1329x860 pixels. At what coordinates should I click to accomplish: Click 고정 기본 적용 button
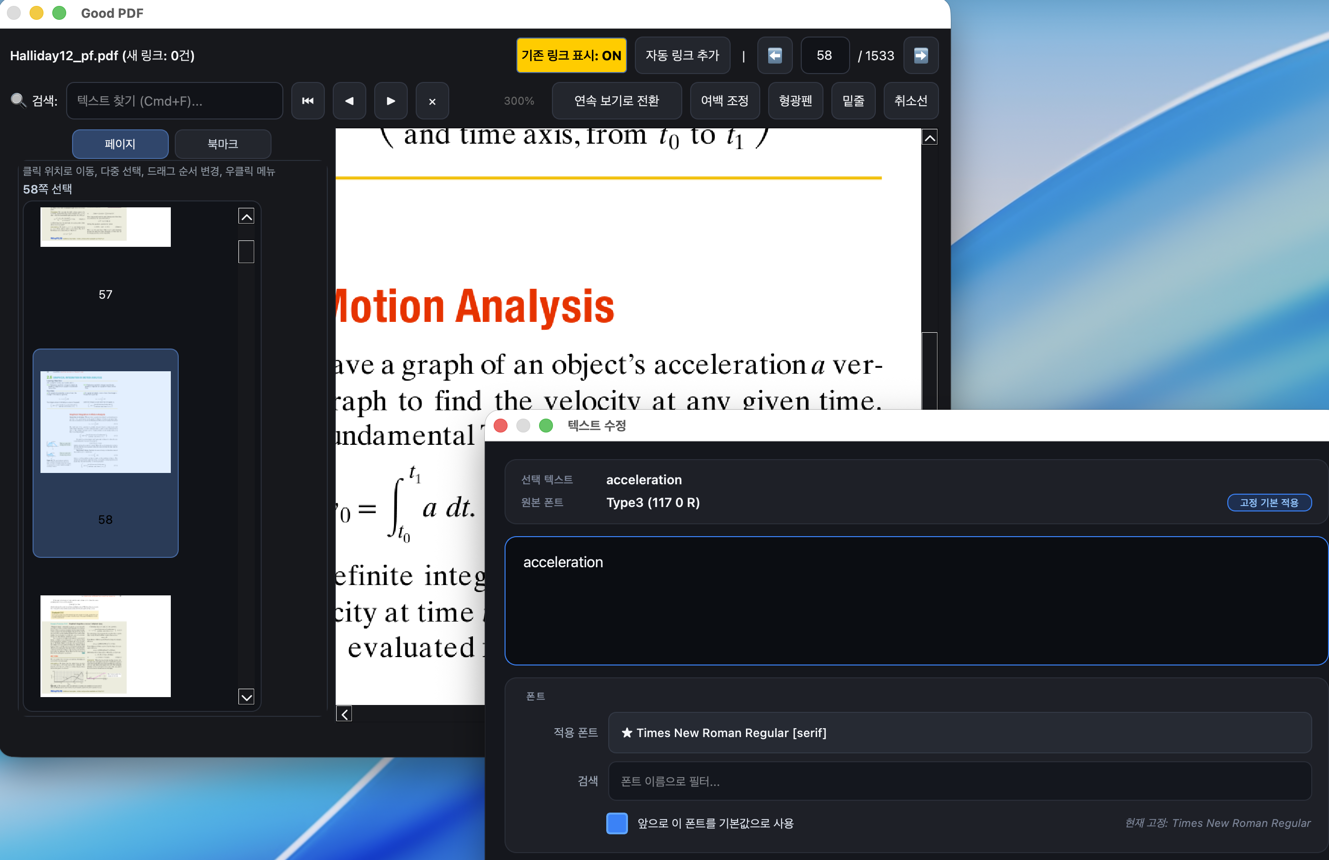click(1269, 502)
